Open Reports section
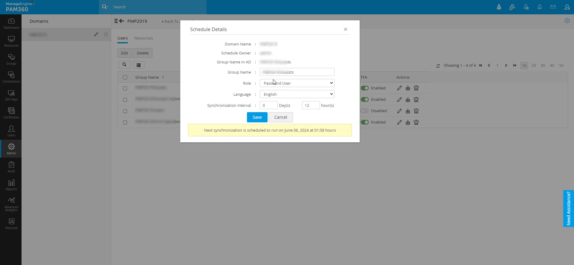This screenshot has width=574, height=265. coord(11,185)
